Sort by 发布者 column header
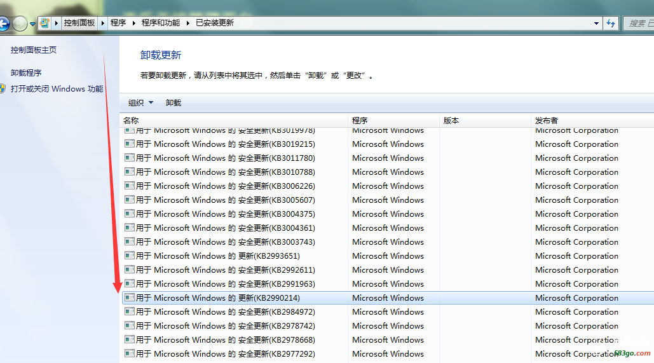 point(593,121)
